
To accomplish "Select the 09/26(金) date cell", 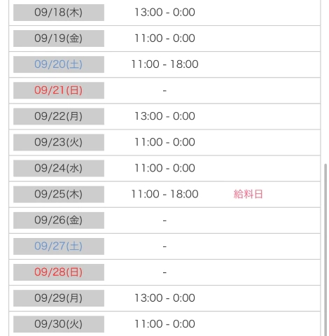I will coord(59,220).
